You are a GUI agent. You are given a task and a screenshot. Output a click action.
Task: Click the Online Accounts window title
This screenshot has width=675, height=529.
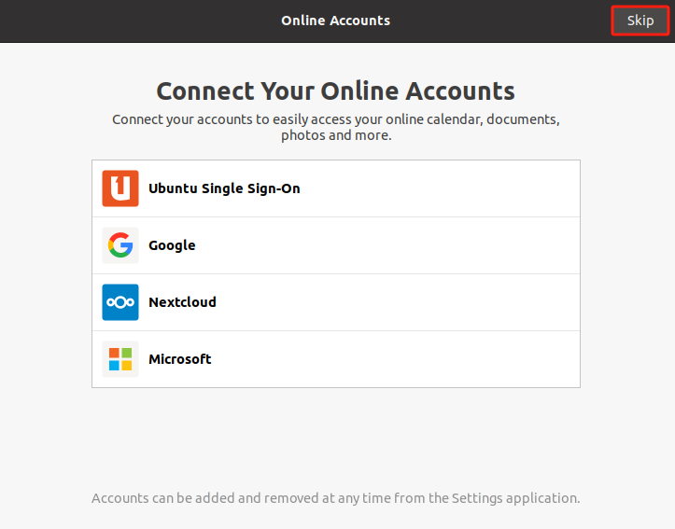coord(336,21)
